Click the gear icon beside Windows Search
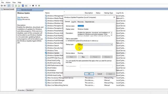The height and width of the screenshot is (94, 168). click(x=46, y=45)
